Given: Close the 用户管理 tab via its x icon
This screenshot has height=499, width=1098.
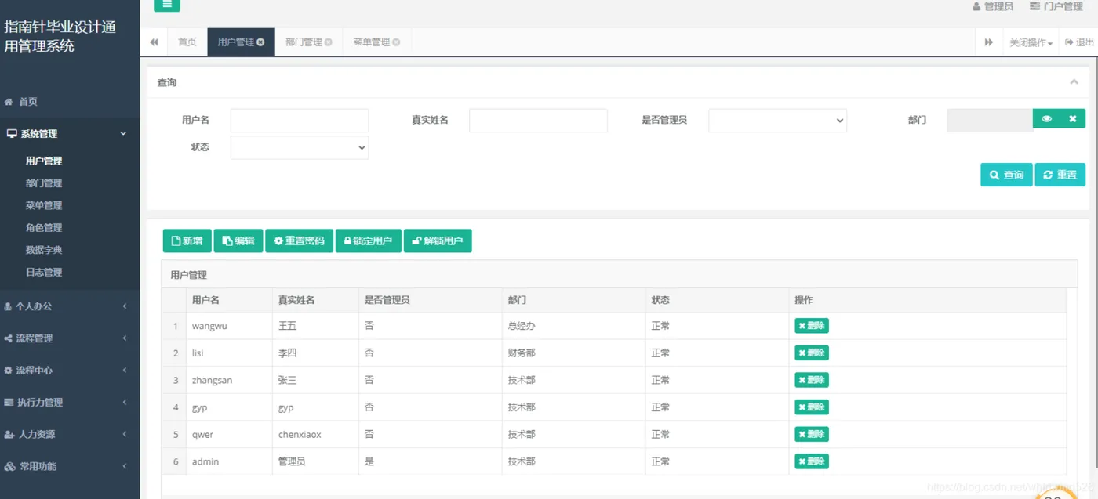Looking at the screenshot, I should coord(260,42).
